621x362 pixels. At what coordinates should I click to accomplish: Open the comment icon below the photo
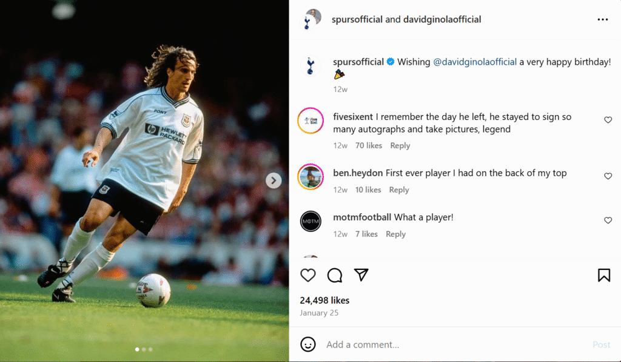point(334,275)
